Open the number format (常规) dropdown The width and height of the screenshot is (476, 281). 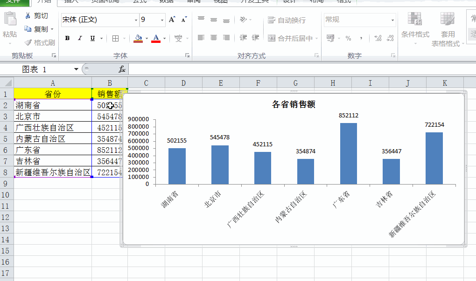pyautogui.click(x=392, y=20)
